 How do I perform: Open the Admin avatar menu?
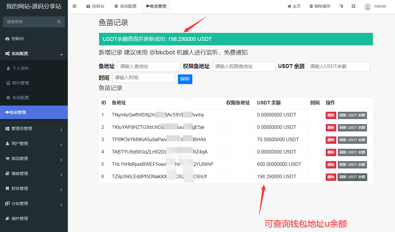(375, 6)
